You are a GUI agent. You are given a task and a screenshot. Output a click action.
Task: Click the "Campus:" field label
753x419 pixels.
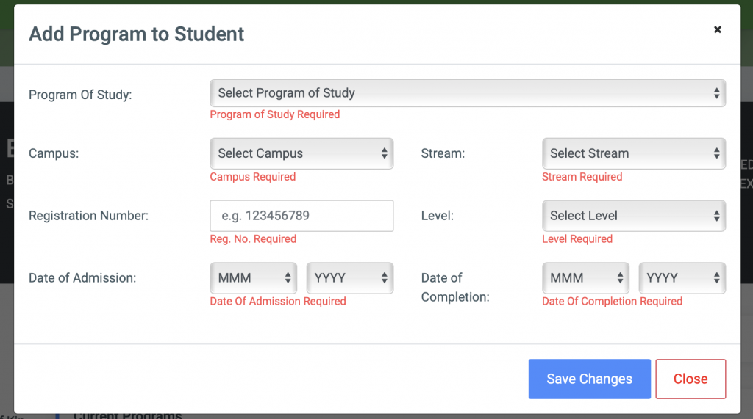(55, 153)
